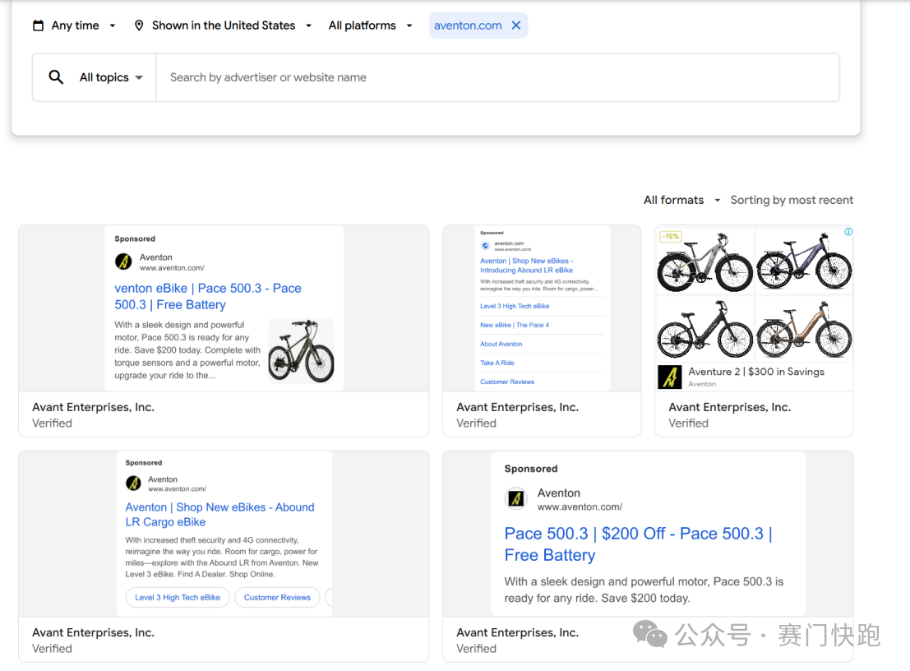Open the Take A Ride sitelink
The image size is (910, 671).
tap(497, 363)
